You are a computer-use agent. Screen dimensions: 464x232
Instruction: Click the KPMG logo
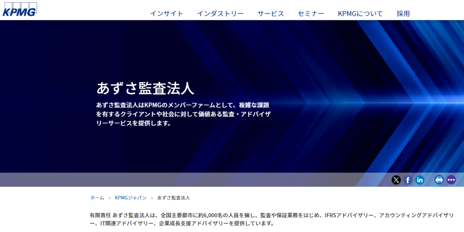click(19, 10)
